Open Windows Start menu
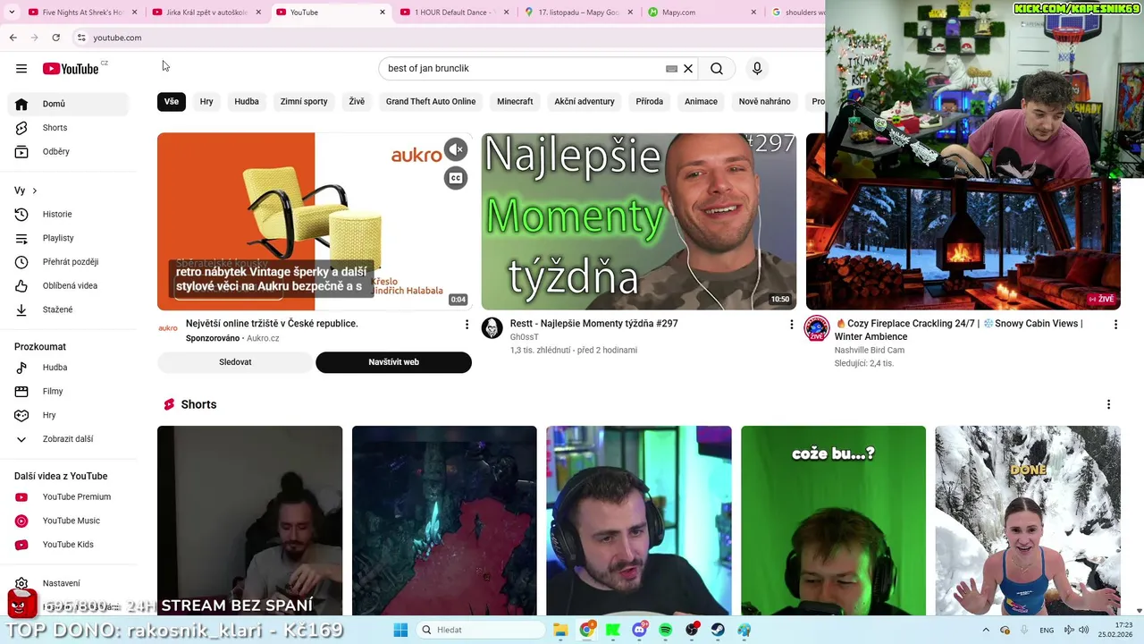This screenshot has width=1144, height=644. coord(400,630)
